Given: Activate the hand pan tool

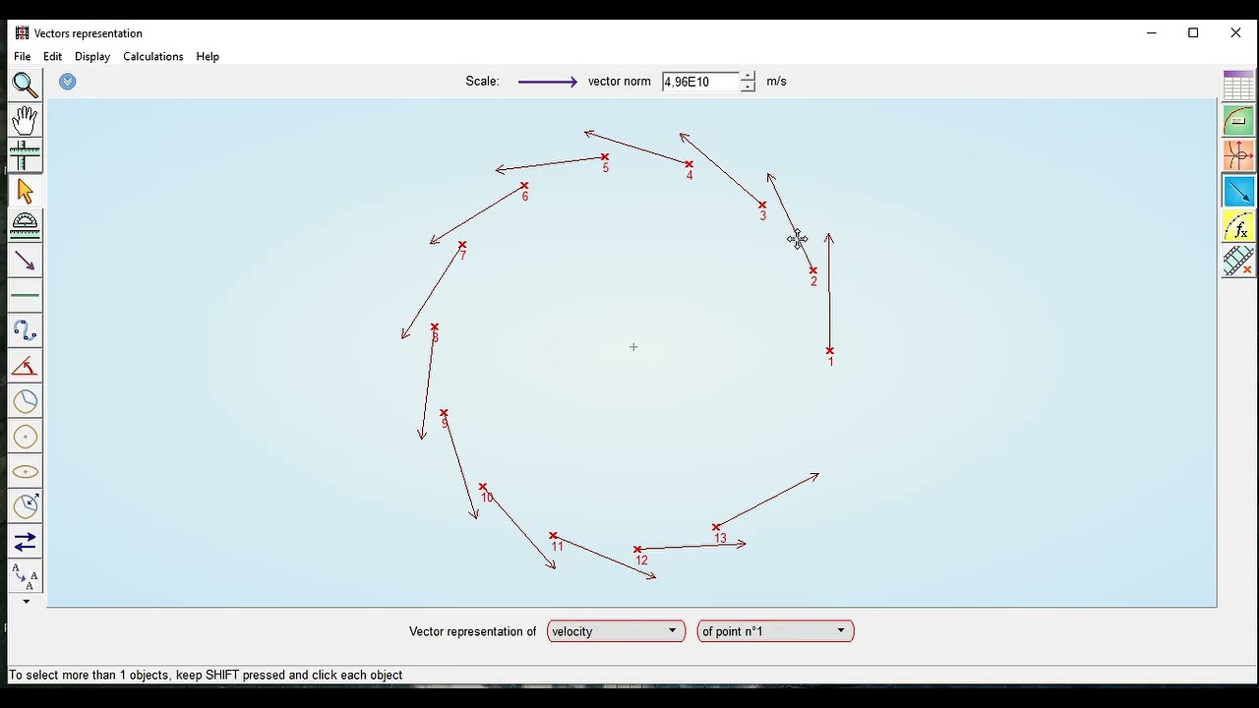Looking at the screenshot, I should (25, 120).
